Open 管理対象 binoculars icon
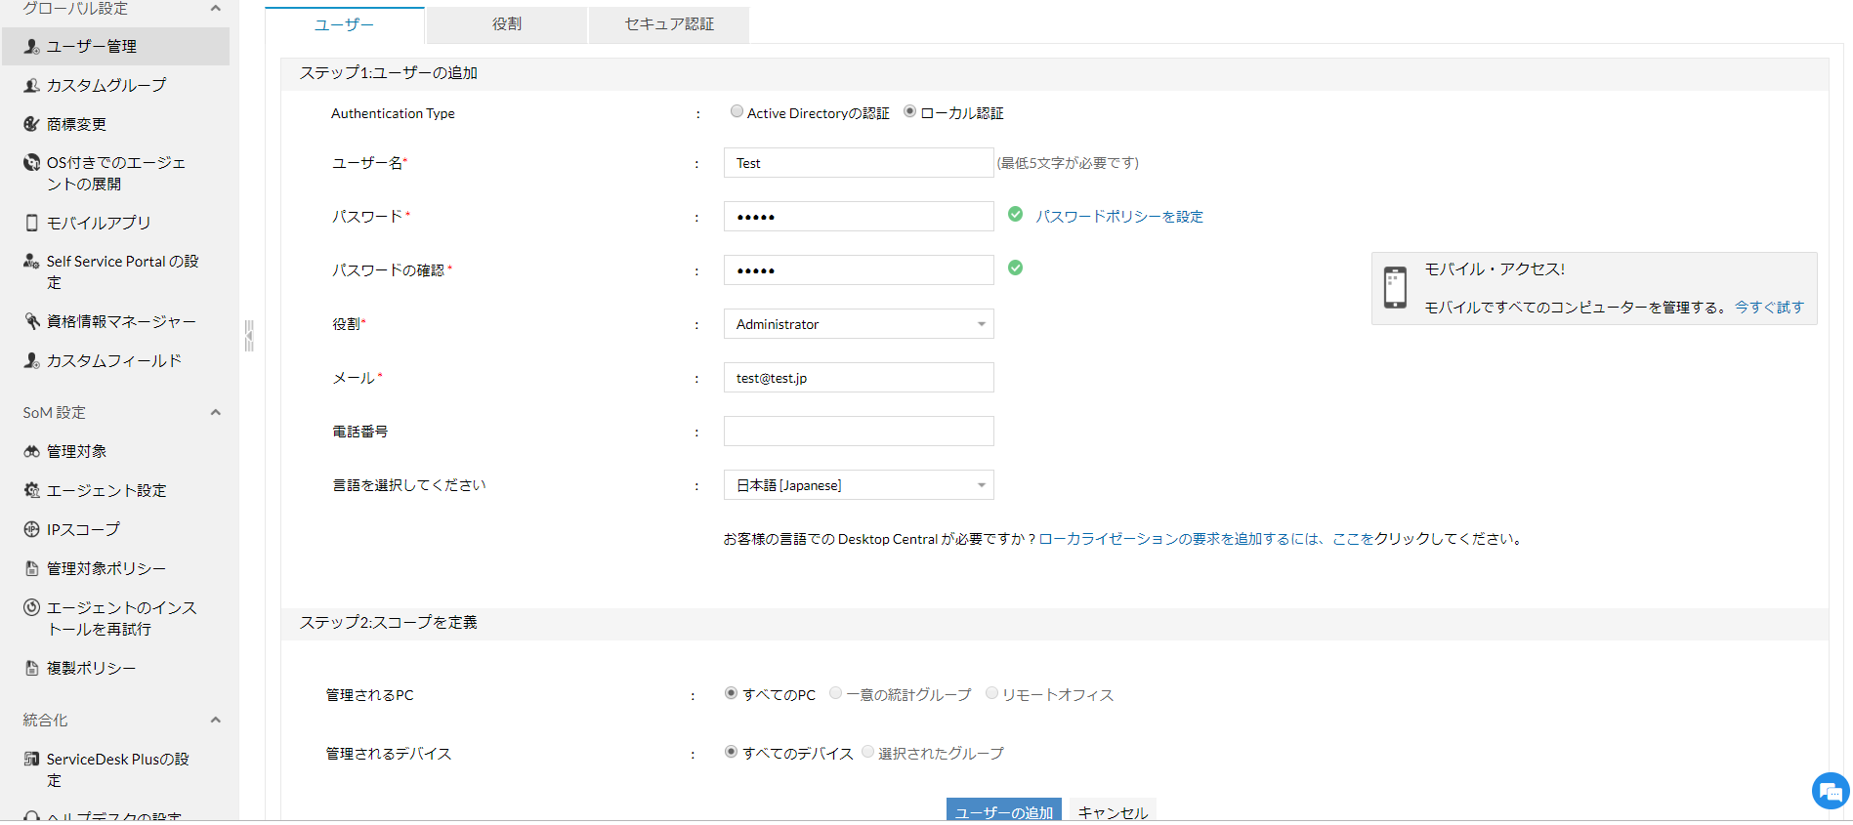 [31, 451]
